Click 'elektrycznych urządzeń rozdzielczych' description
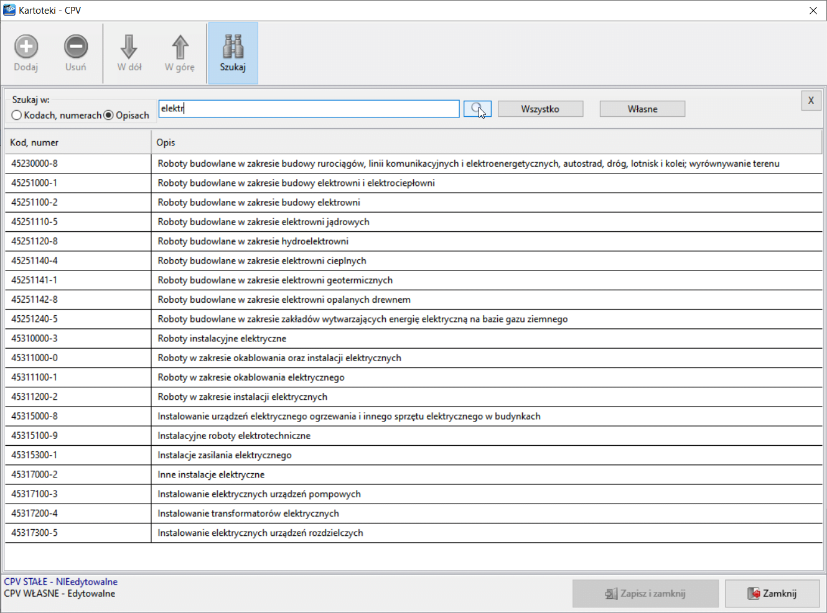 [x=487, y=533]
